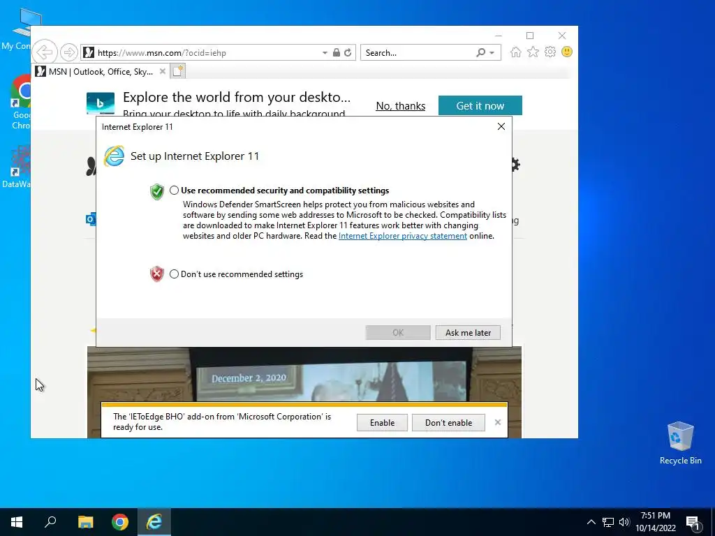This screenshot has width=715, height=536.
Task: Open the Windows Start menu
Action: coord(17,522)
